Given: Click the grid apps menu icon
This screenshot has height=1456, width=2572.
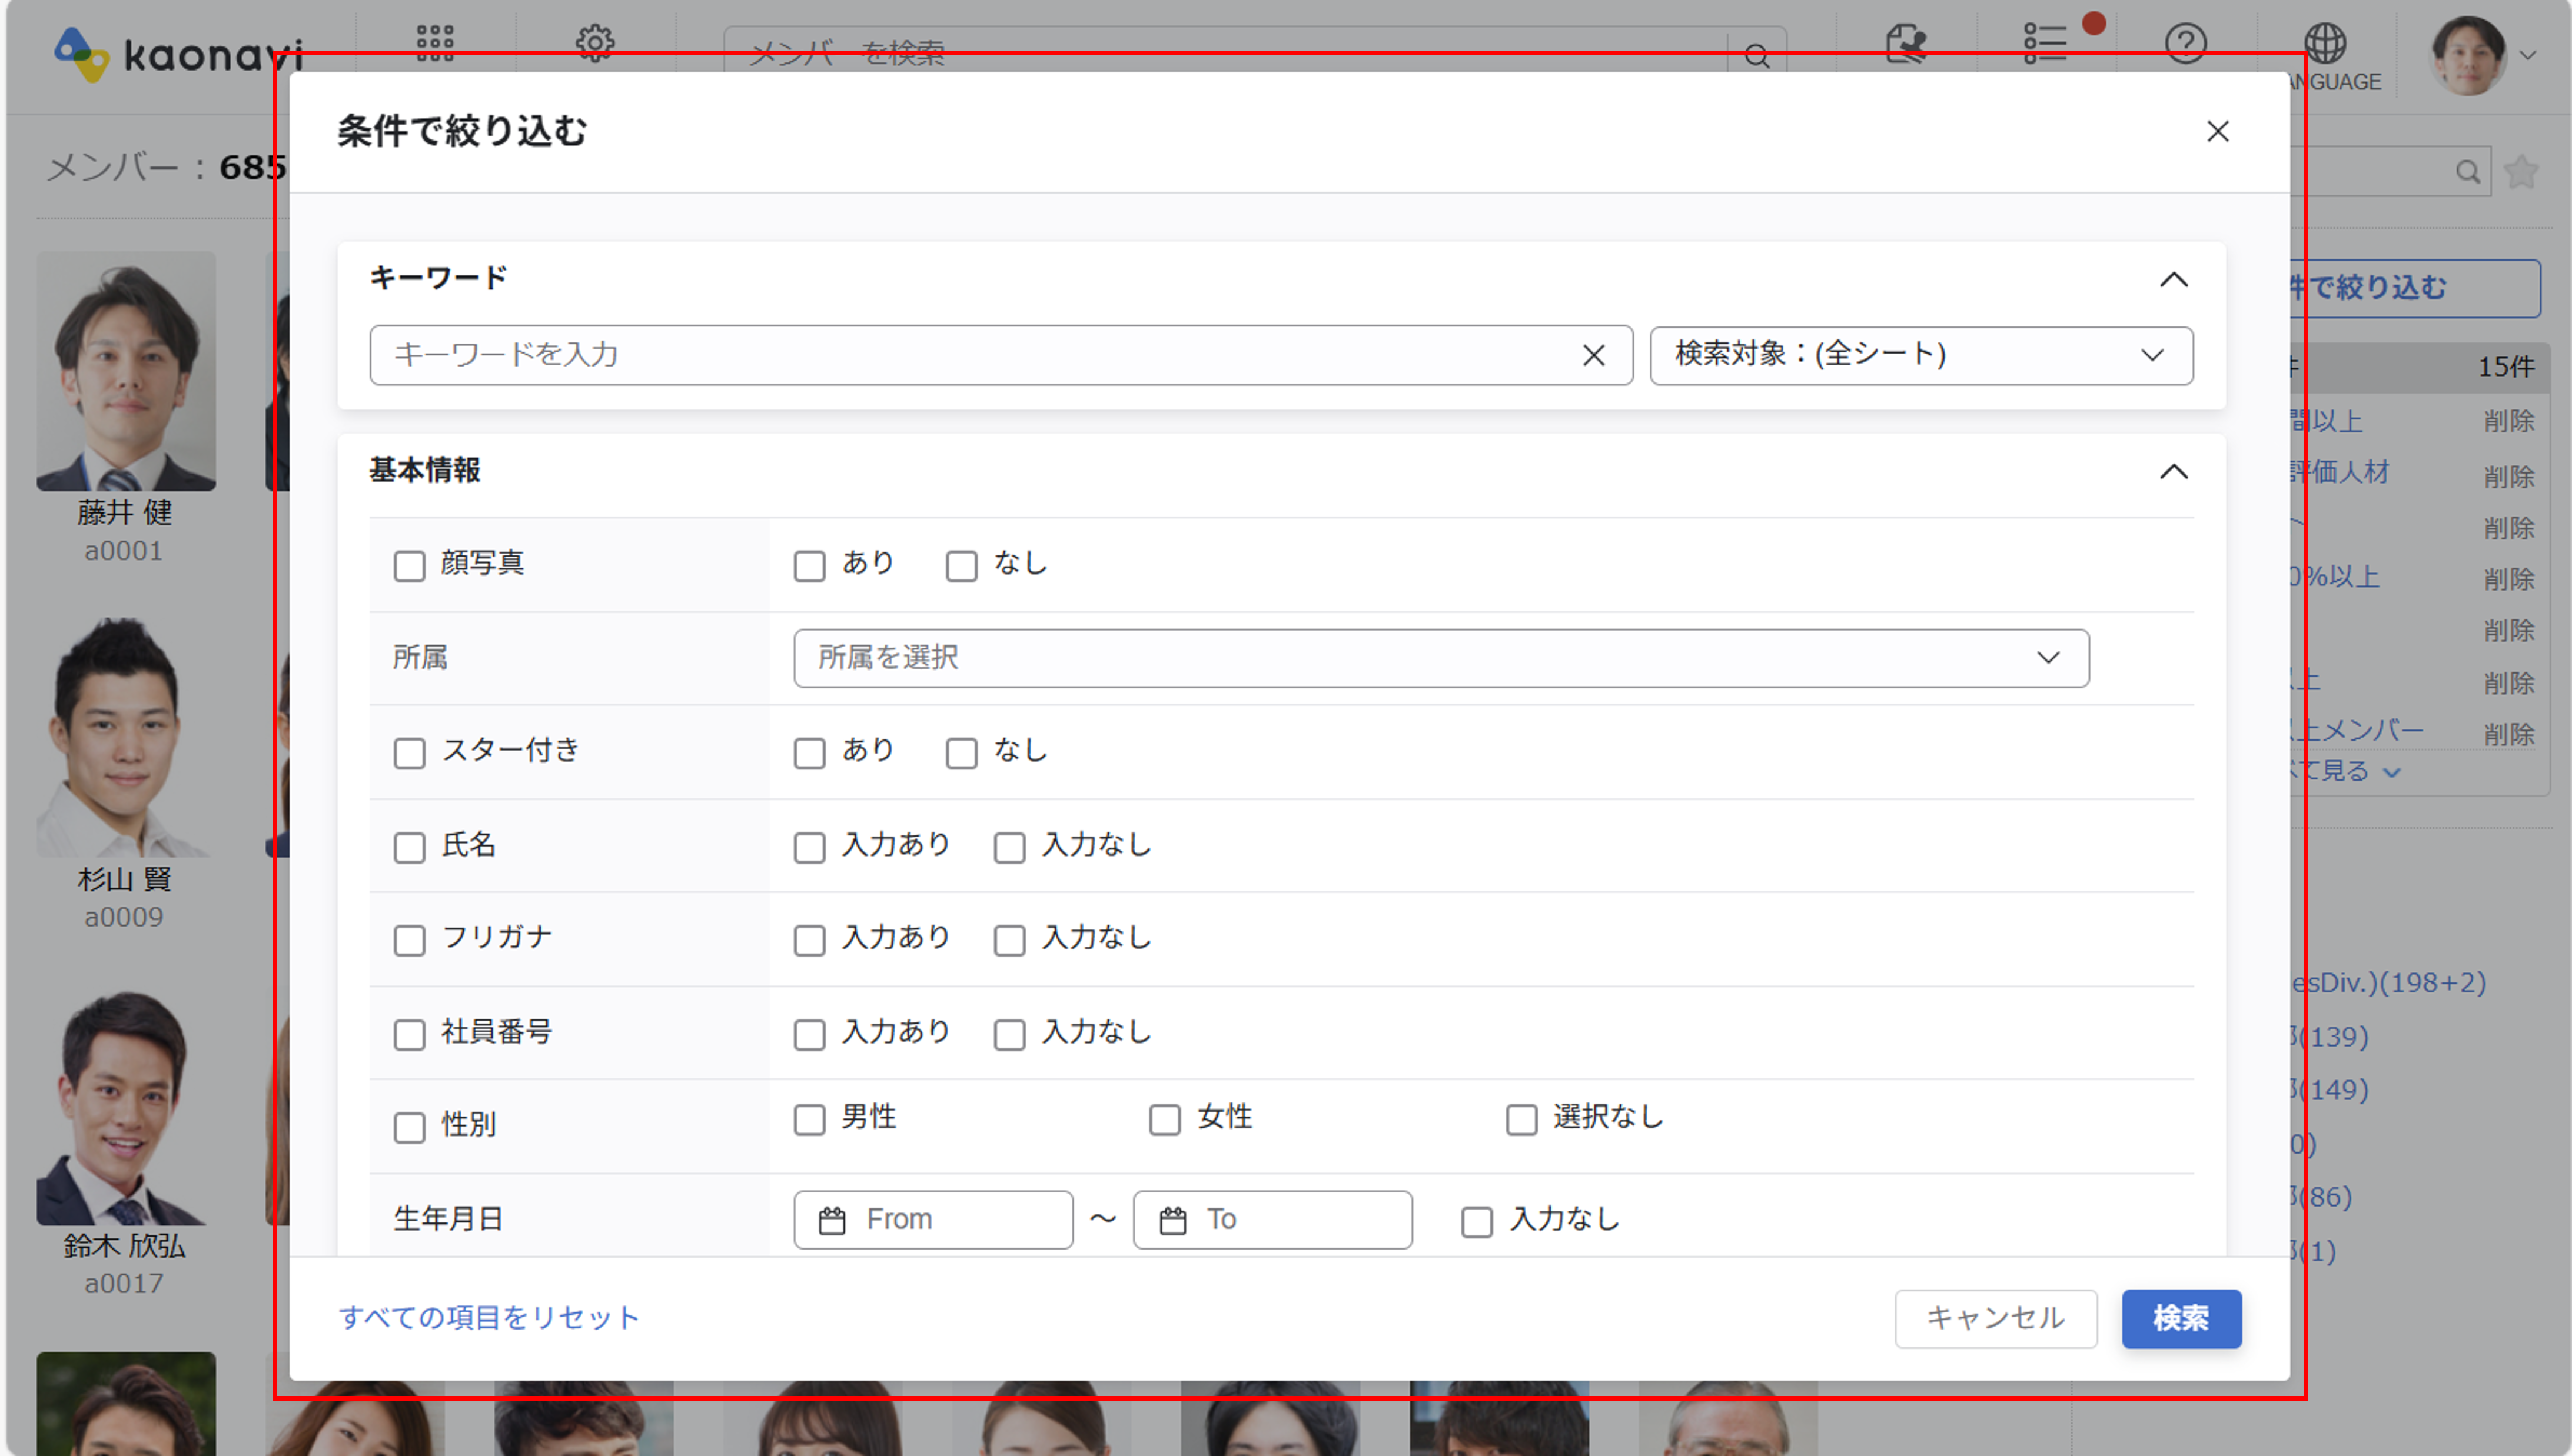Looking at the screenshot, I should point(435,42).
